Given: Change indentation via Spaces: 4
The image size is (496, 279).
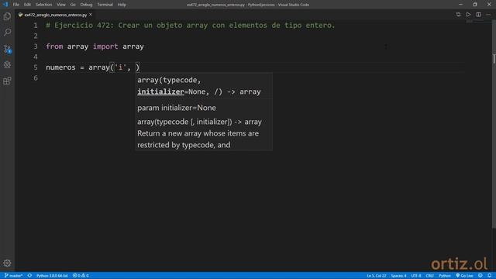Looking at the screenshot, I should [398, 276].
